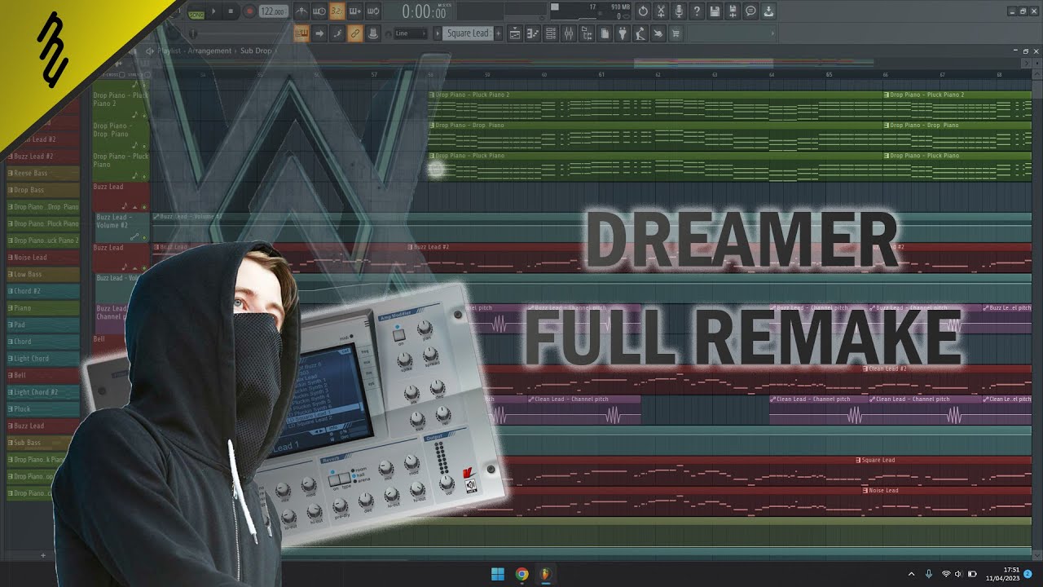
Task: Select Buzz Lead #2 in the picker panel
Action: click(x=43, y=156)
